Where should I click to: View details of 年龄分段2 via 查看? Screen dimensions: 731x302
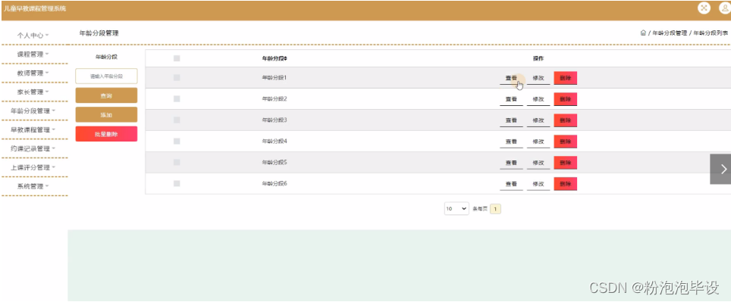point(511,99)
